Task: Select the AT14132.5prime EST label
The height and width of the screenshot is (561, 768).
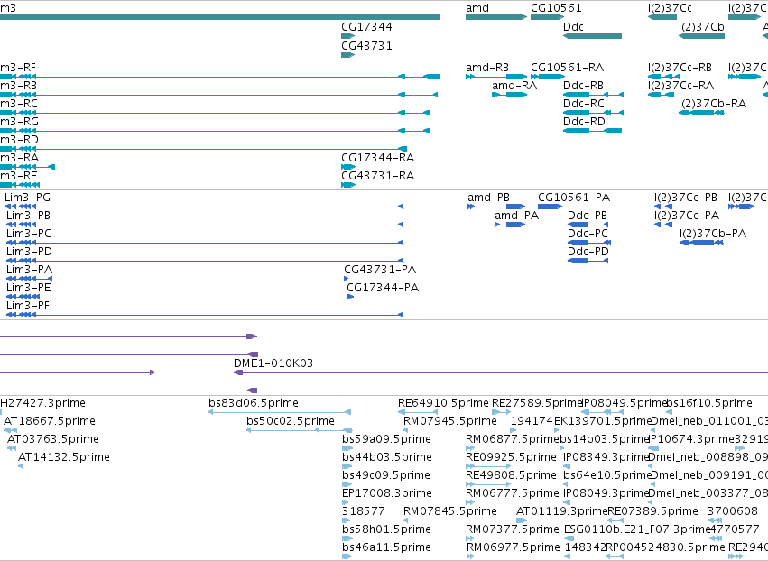Action: click(64, 457)
